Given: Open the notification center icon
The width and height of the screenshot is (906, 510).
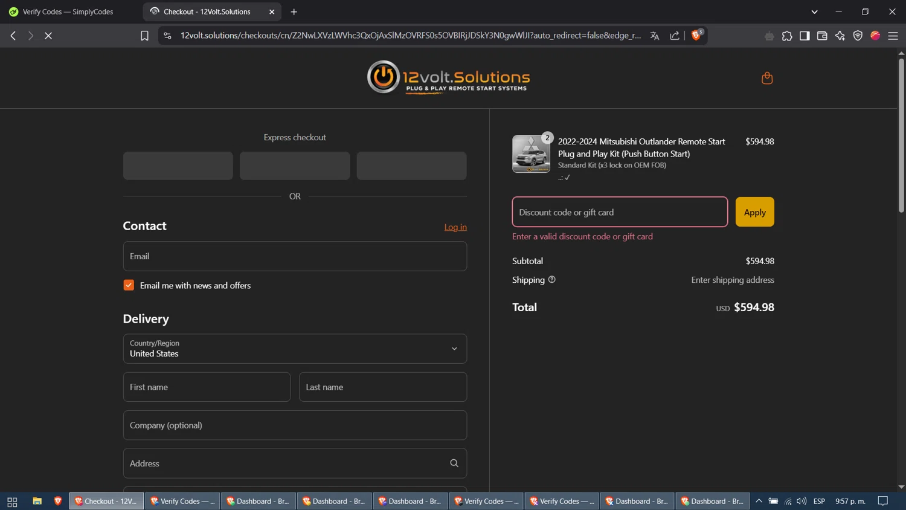Looking at the screenshot, I should click(883, 501).
